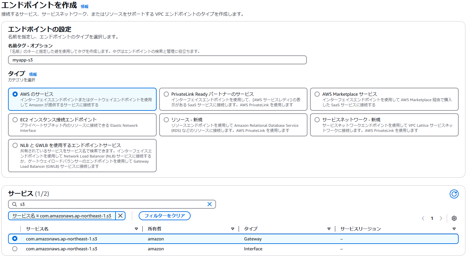
Task: Choose the リソース - 新規 category
Action: pyautogui.click(x=166, y=120)
